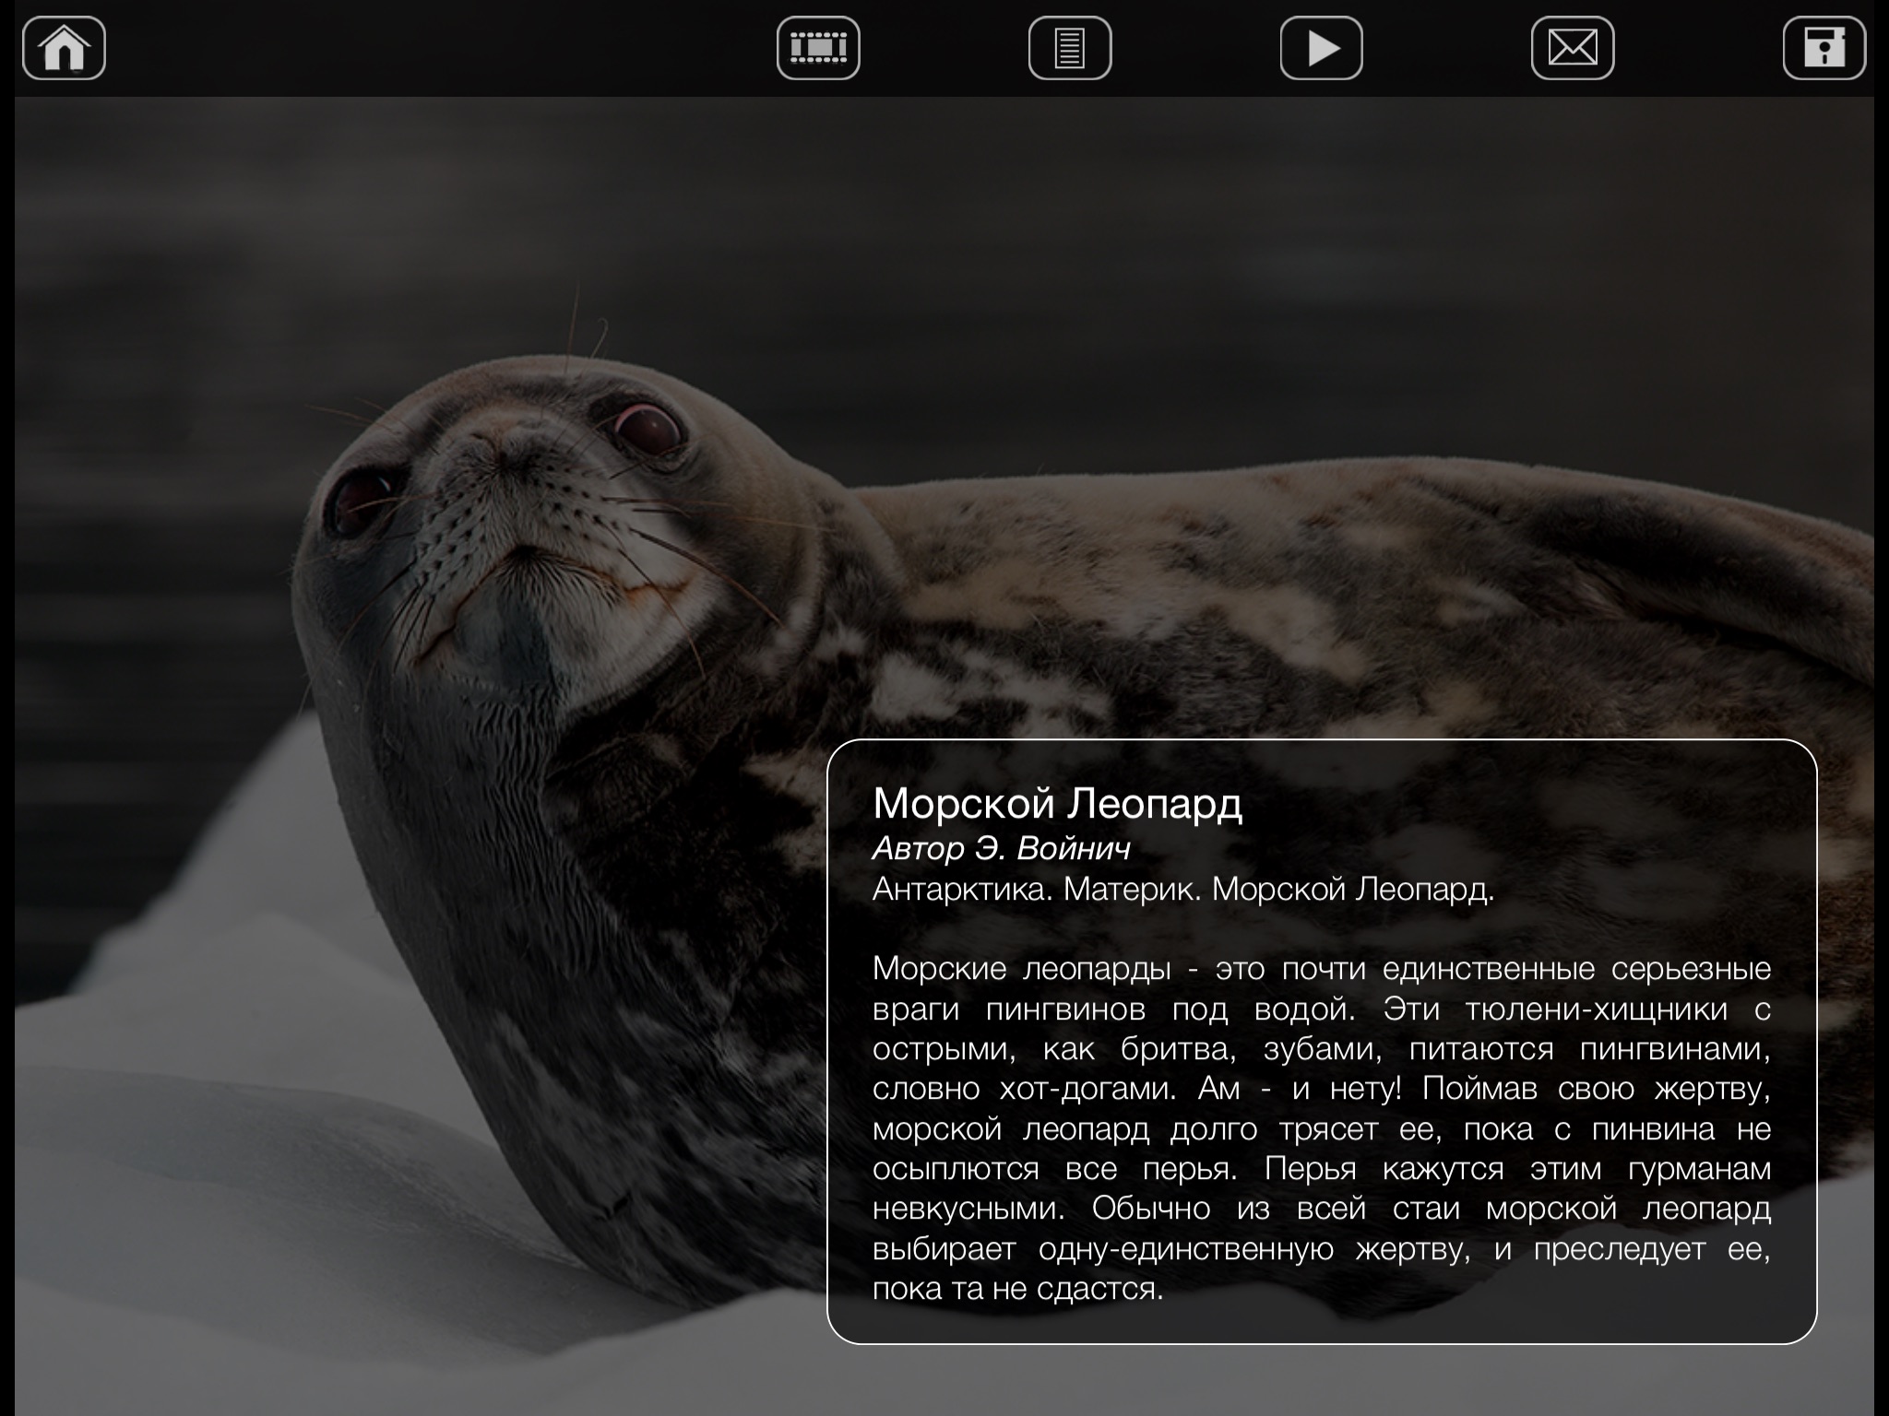This screenshot has width=1889, height=1416.
Task: Tap empty toolbar space beside the home icon
Action: pyautogui.click(x=415, y=48)
